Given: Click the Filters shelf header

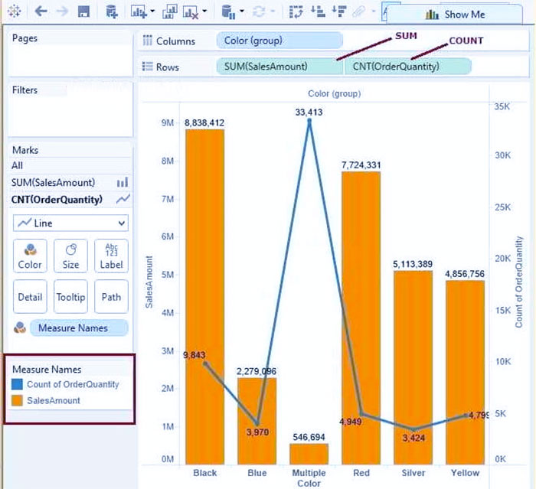Looking at the screenshot, I should tap(25, 90).
